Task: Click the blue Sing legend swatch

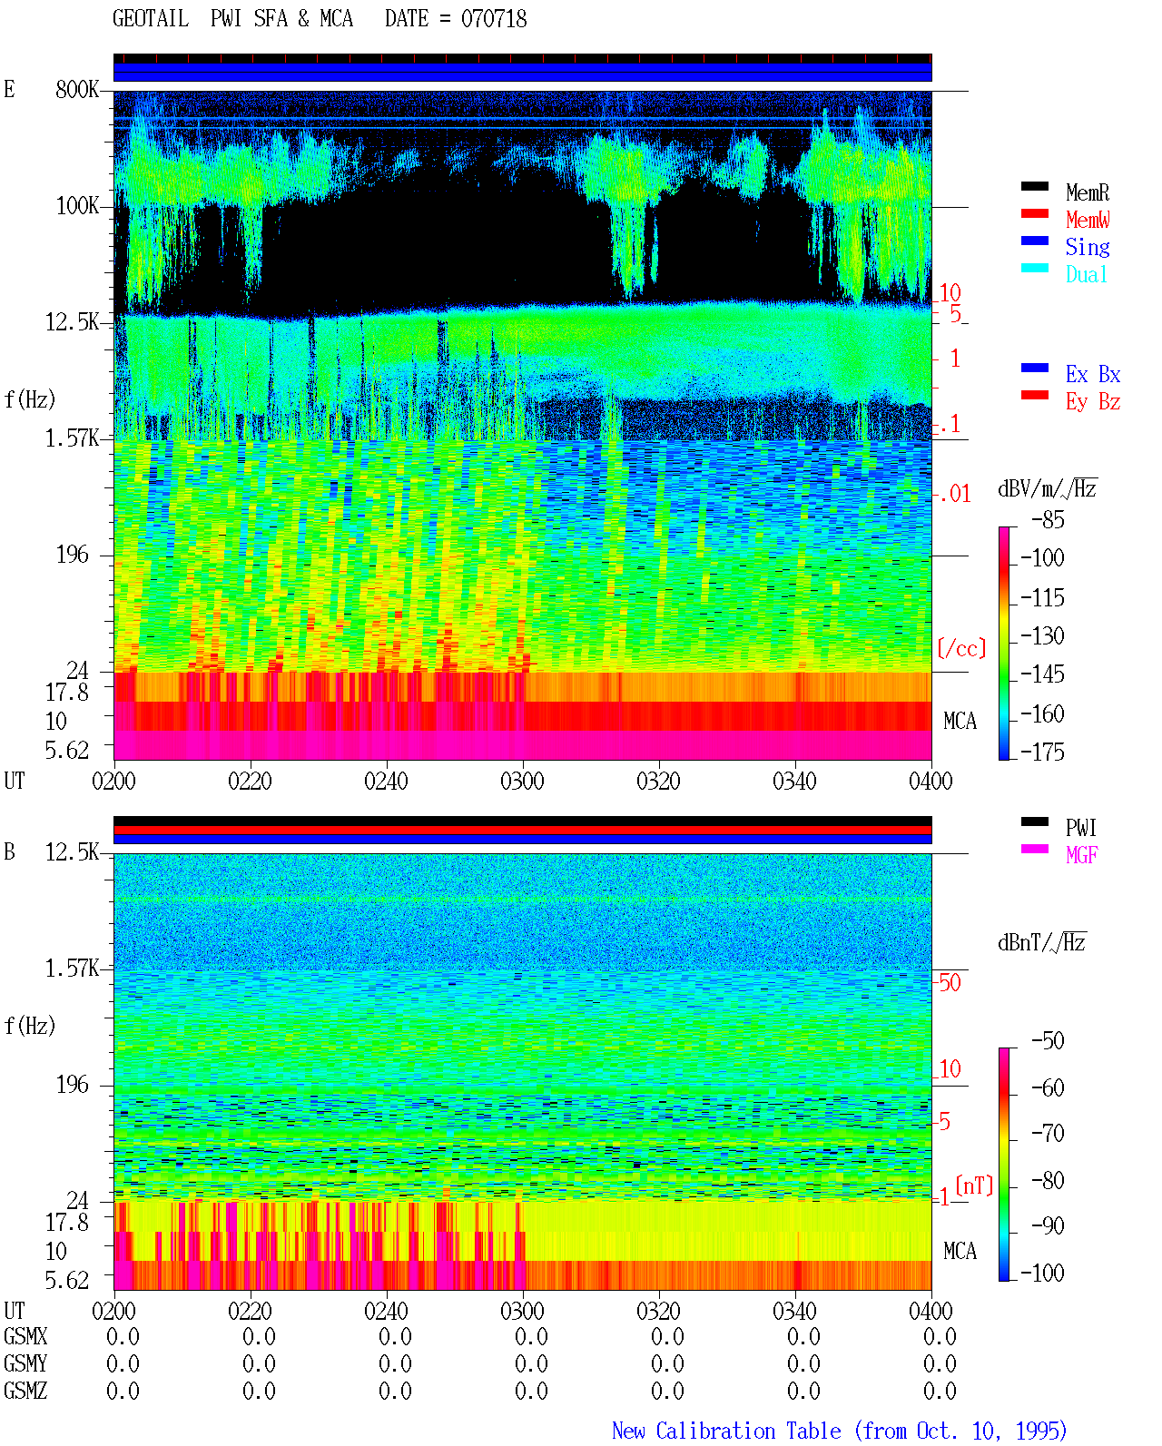Action: point(1035,241)
